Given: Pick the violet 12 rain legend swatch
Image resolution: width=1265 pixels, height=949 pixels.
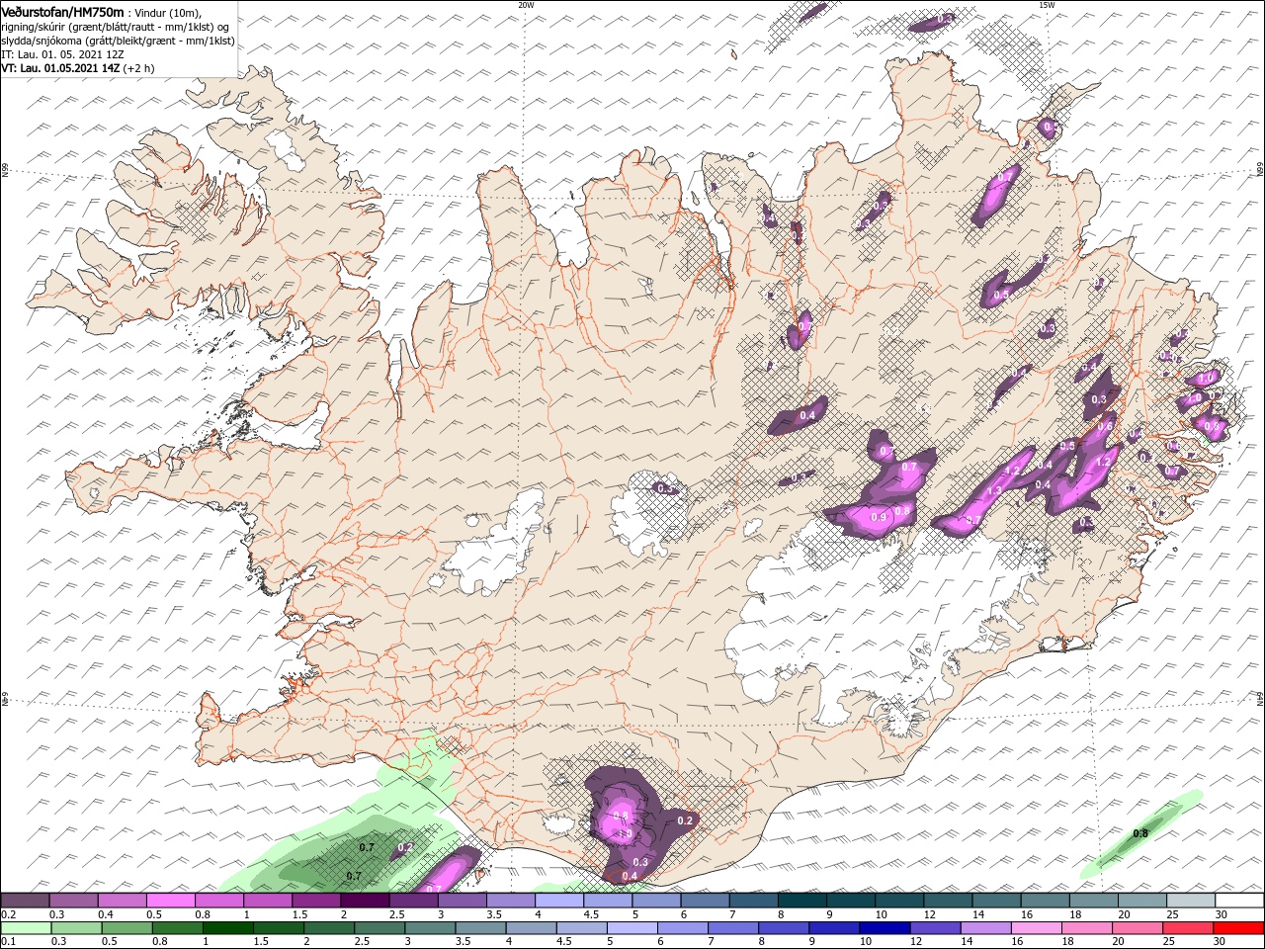Looking at the screenshot, I should point(934,928).
